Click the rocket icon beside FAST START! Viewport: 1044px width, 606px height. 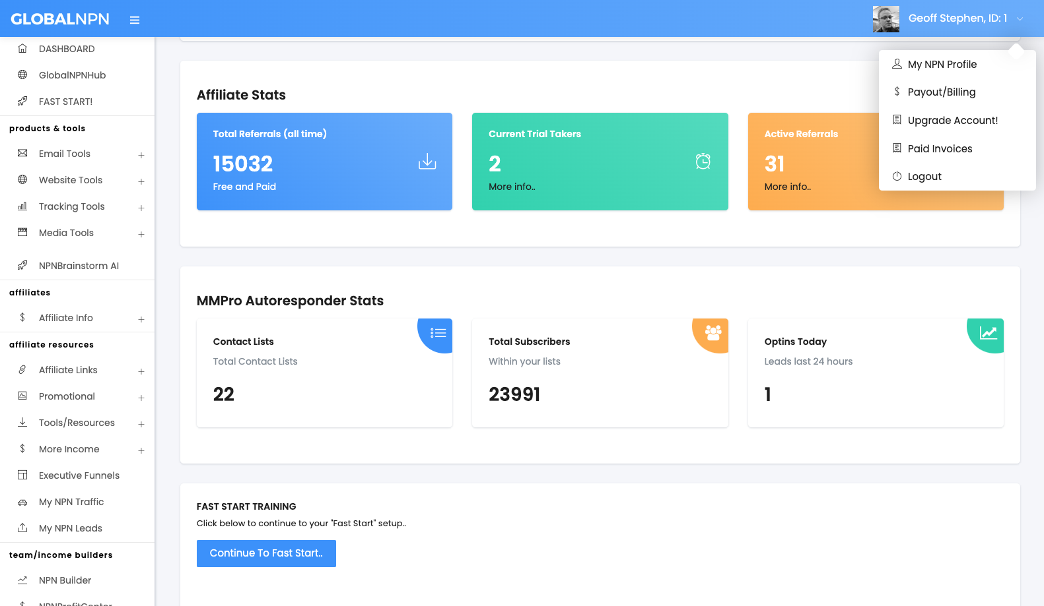pyautogui.click(x=22, y=102)
